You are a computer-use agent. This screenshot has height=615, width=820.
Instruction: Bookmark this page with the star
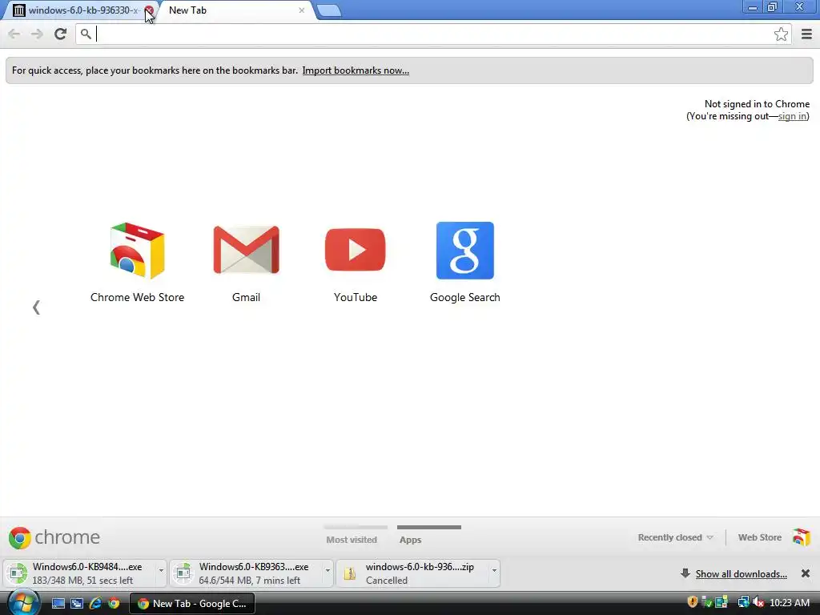tap(781, 34)
